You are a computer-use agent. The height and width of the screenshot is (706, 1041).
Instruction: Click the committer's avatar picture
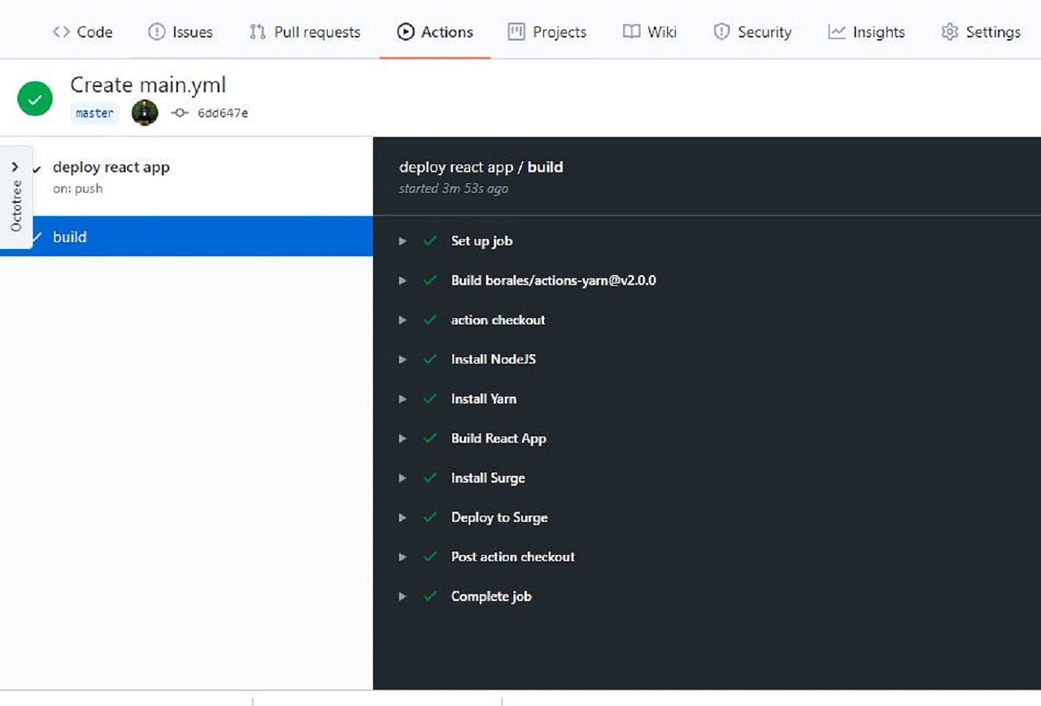[x=145, y=113]
